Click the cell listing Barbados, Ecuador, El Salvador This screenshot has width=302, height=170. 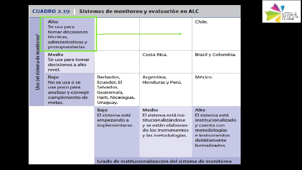117,90
